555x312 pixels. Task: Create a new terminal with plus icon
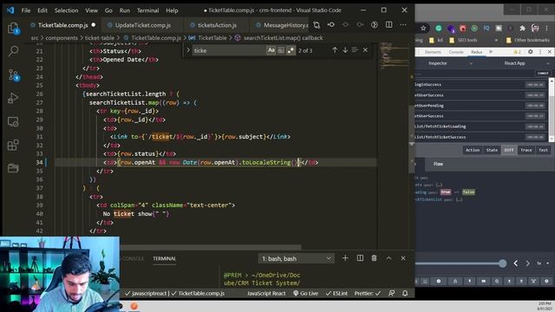point(345,258)
